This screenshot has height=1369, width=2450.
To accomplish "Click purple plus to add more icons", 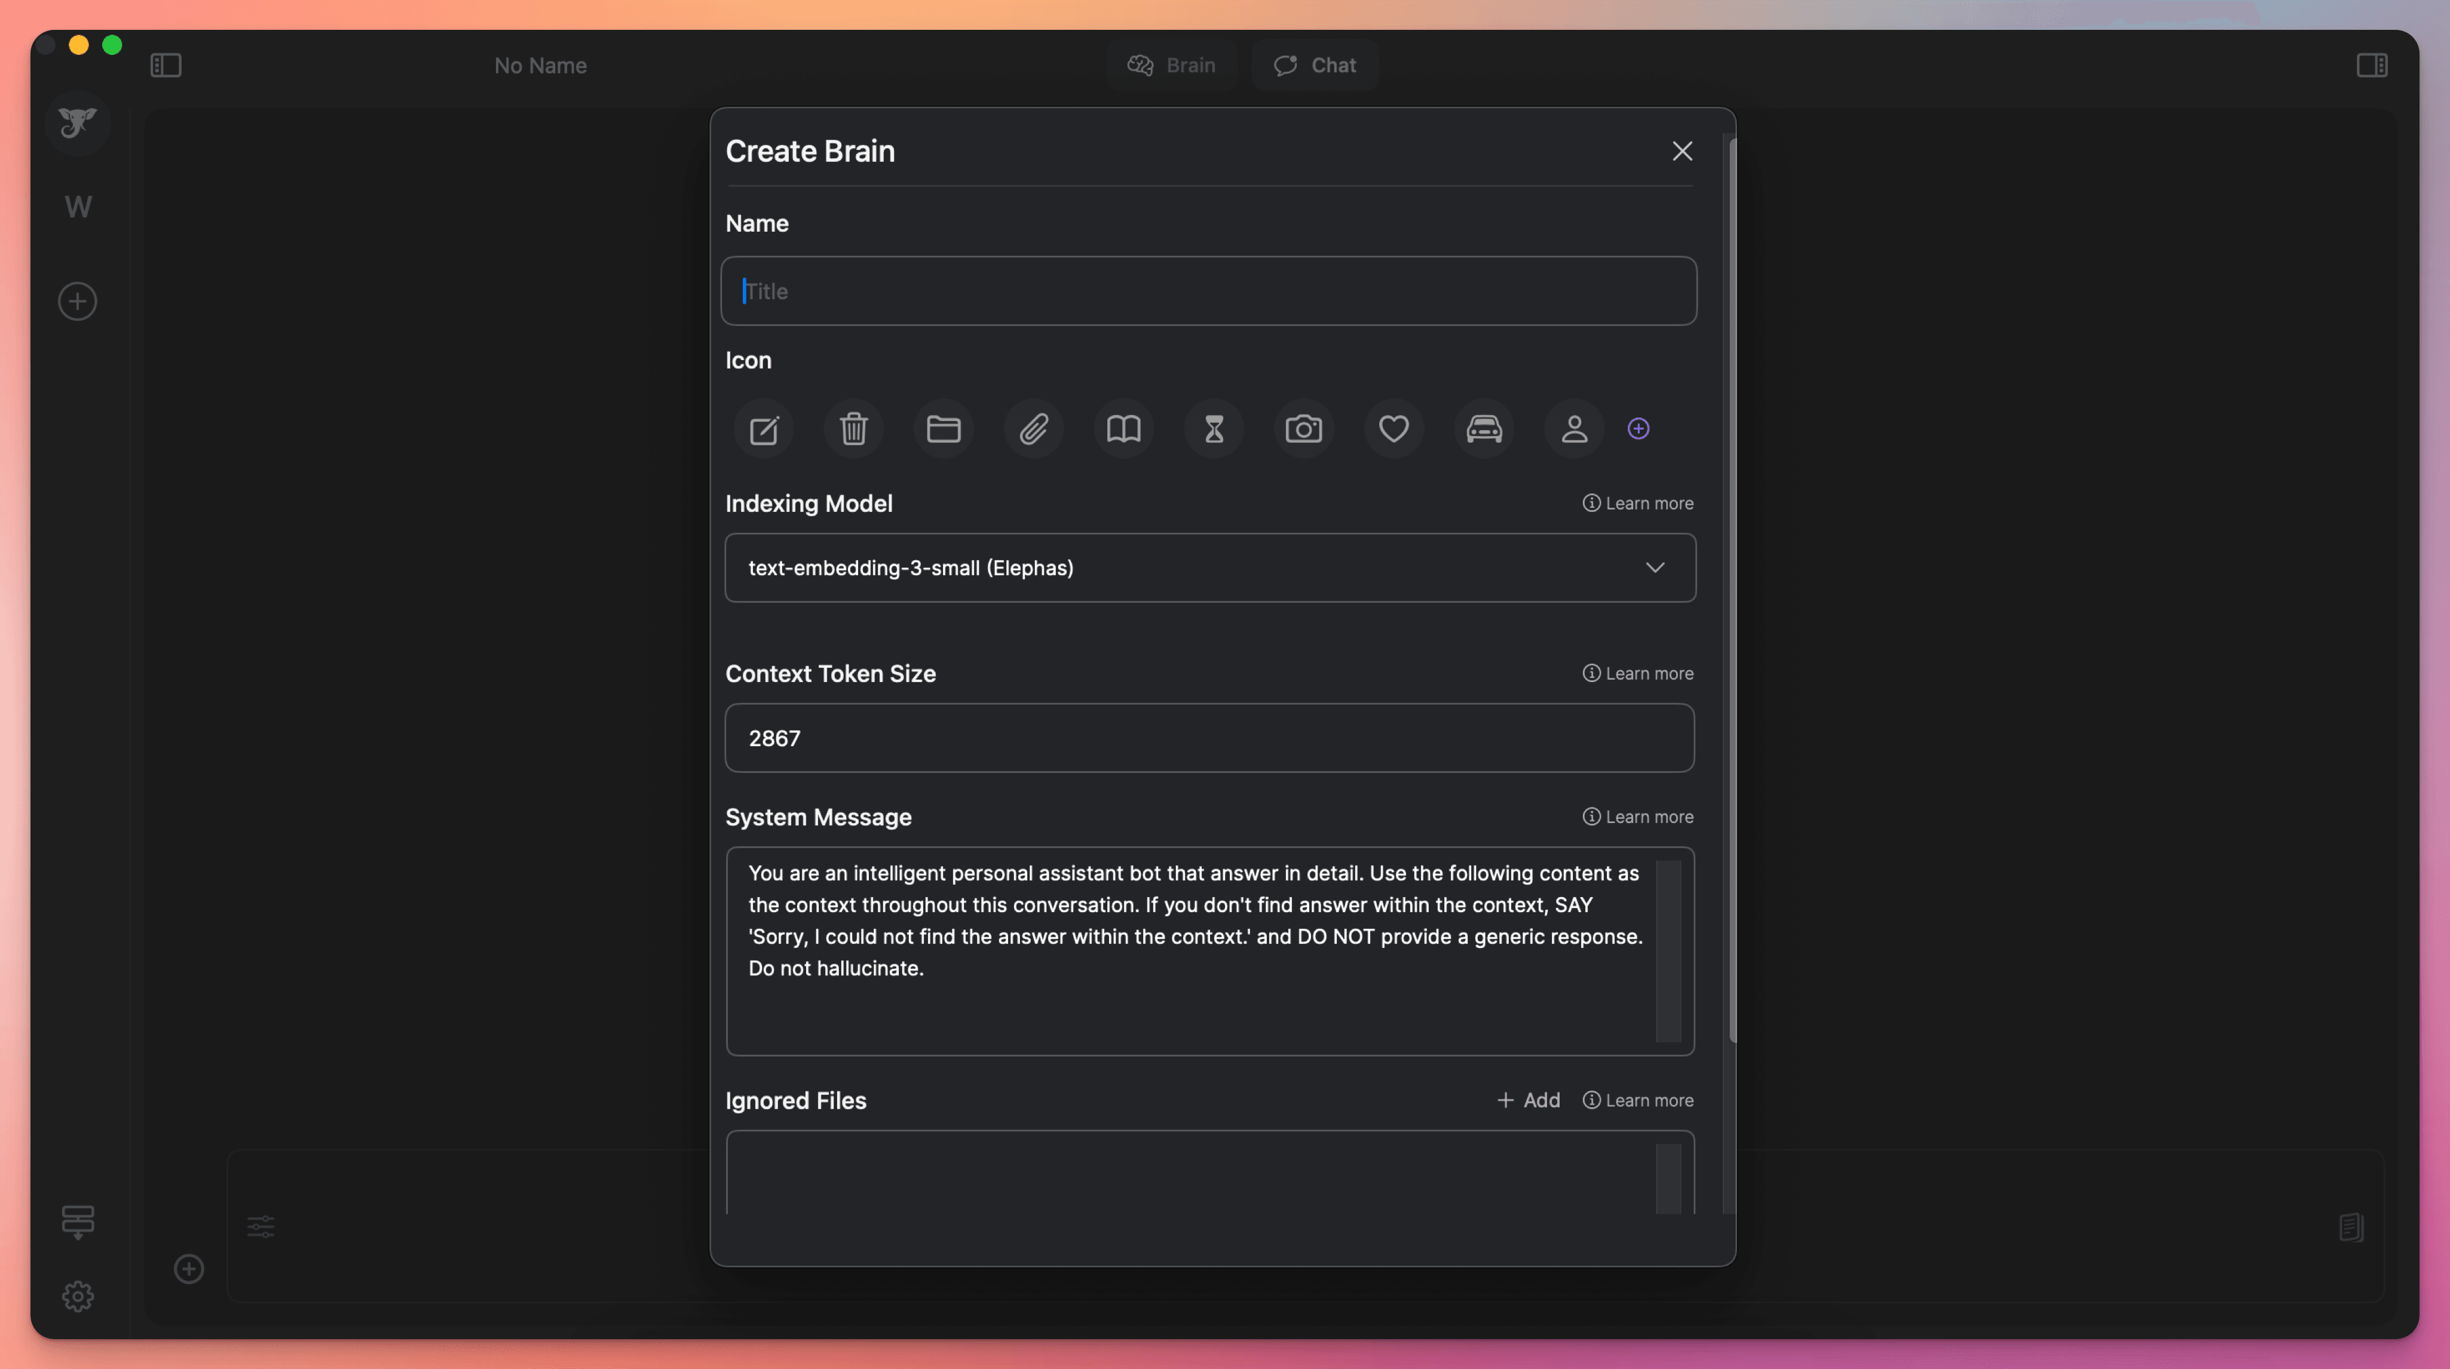I will (x=1638, y=429).
